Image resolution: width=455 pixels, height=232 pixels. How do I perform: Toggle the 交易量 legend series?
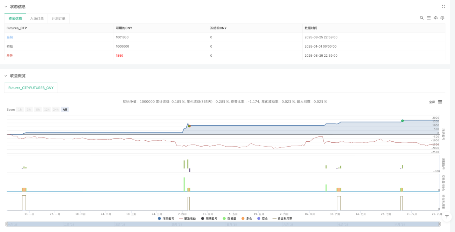point(229,218)
